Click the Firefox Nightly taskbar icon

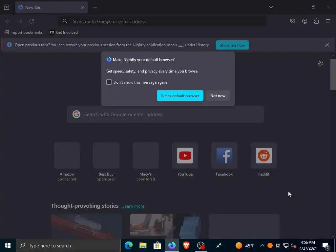tap(172, 245)
